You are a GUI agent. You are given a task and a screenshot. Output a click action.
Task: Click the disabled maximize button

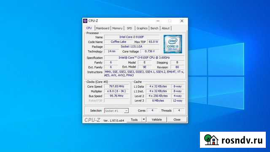(x=170, y=21)
